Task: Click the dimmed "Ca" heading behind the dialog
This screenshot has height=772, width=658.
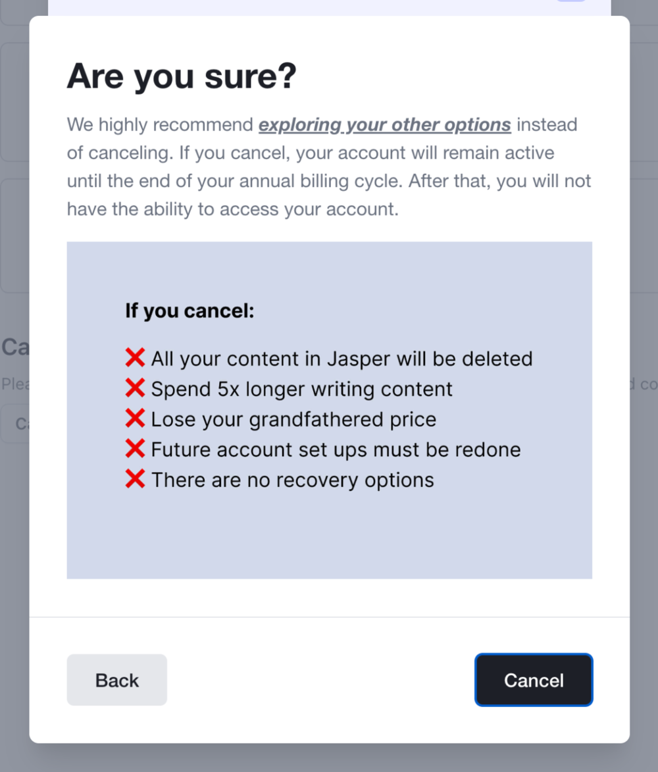Action: pyautogui.click(x=14, y=347)
